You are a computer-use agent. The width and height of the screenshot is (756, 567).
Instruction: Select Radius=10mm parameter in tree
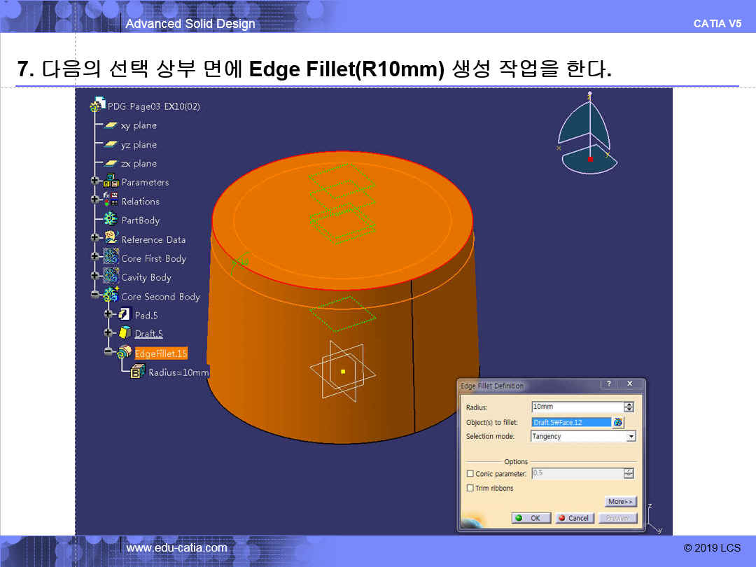pyautogui.click(x=178, y=372)
